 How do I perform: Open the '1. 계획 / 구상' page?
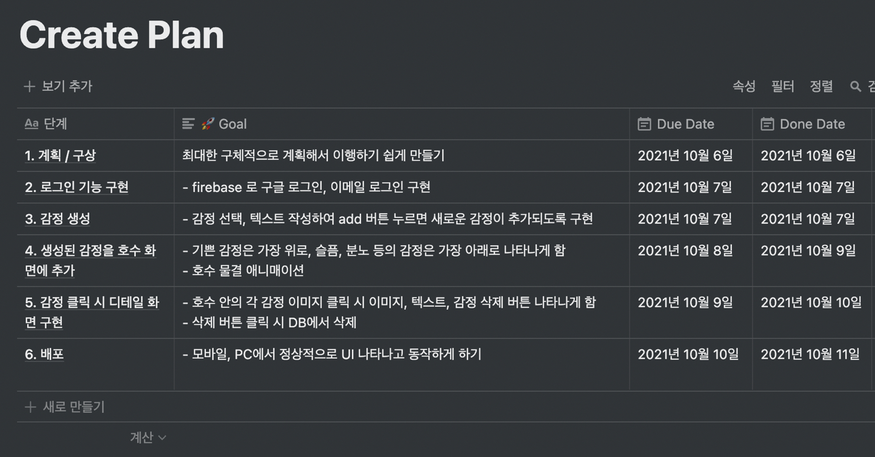coord(60,156)
